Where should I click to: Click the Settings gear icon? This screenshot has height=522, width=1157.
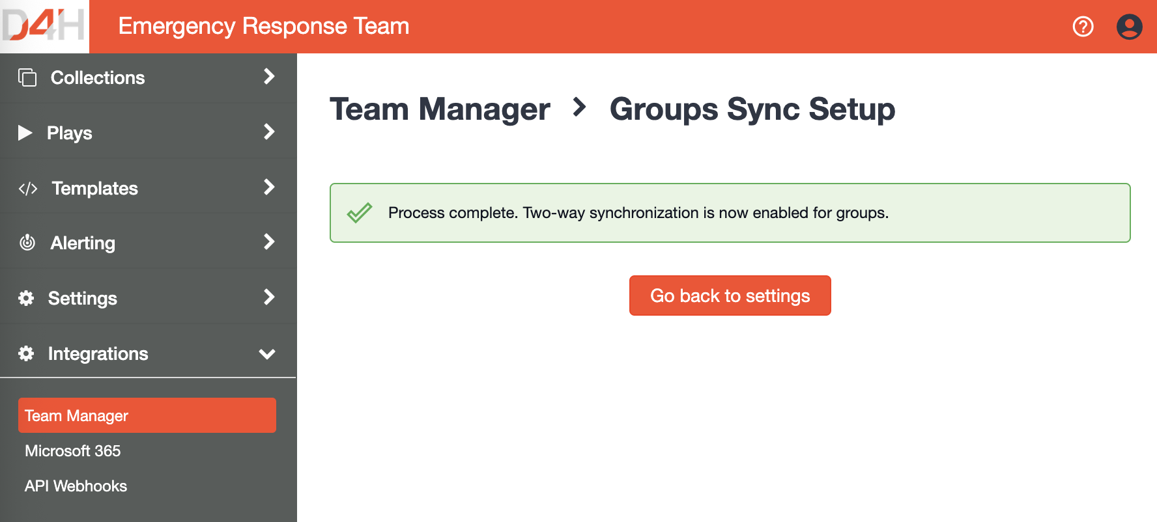(x=26, y=298)
